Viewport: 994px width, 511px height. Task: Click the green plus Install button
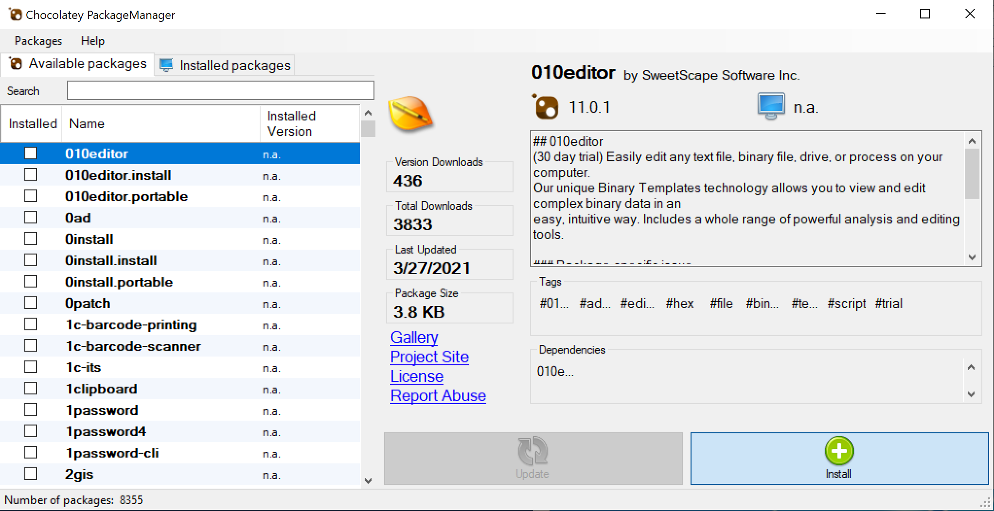[839, 459]
